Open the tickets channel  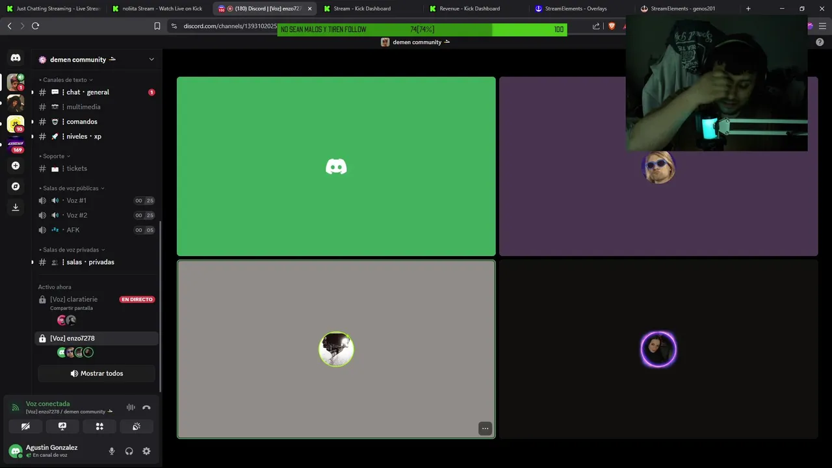click(x=96, y=168)
